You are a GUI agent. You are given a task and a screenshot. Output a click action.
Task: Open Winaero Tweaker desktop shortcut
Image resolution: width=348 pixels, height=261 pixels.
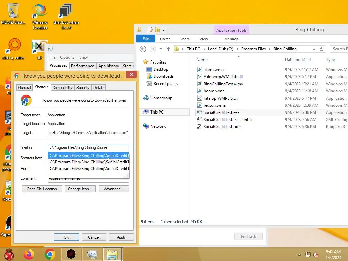coord(40,17)
